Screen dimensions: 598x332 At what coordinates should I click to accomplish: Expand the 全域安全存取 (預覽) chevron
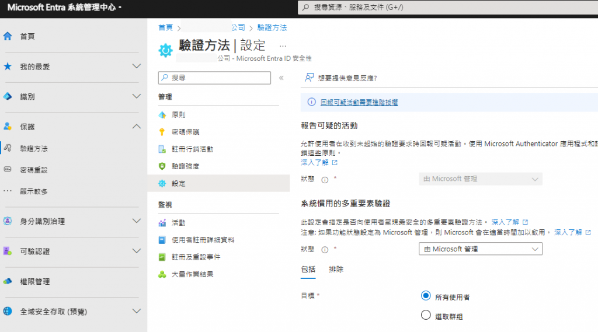point(136,312)
